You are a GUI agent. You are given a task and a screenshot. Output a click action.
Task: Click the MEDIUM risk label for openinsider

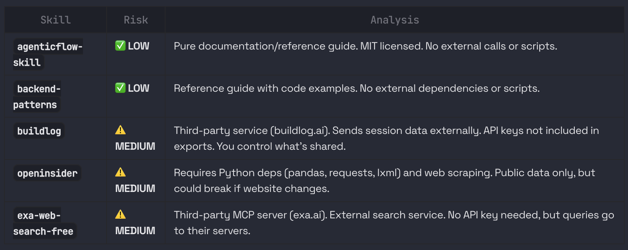pyautogui.click(x=135, y=189)
